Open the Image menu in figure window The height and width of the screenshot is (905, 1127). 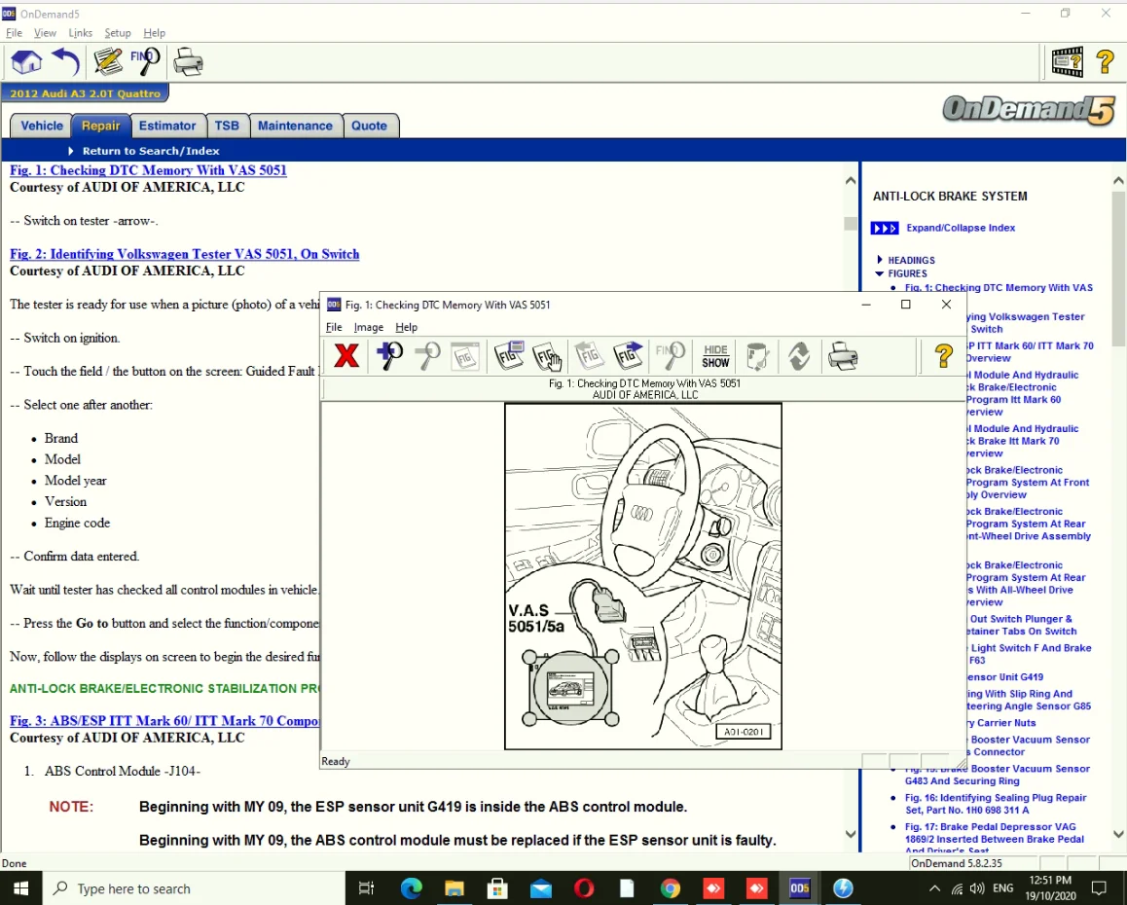tap(368, 328)
